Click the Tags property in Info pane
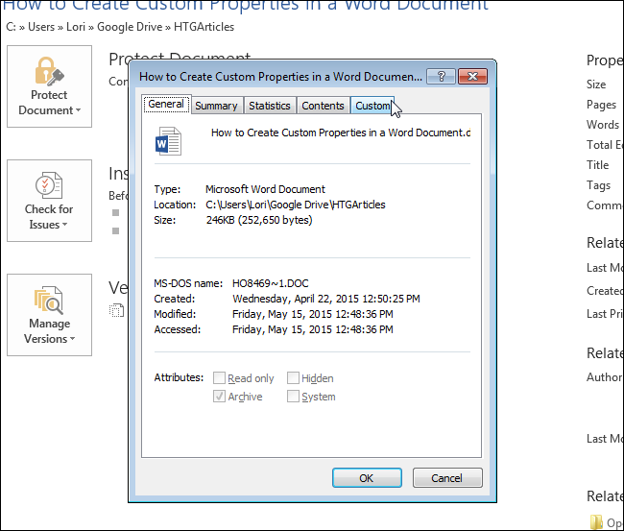Viewport: 624px width, 531px height. pyautogui.click(x=598, y=185)
